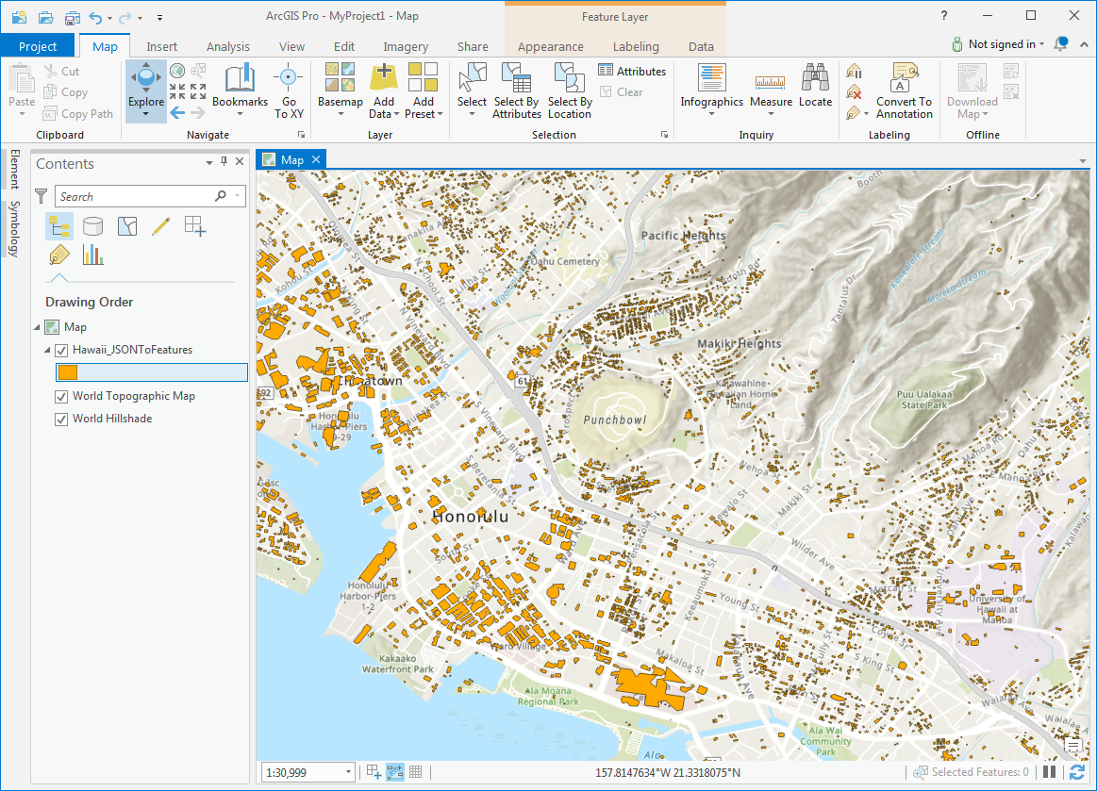1097x791 pixels.
Task: Click the orange layer symbol swatch
Action: (x=68, y=372)
